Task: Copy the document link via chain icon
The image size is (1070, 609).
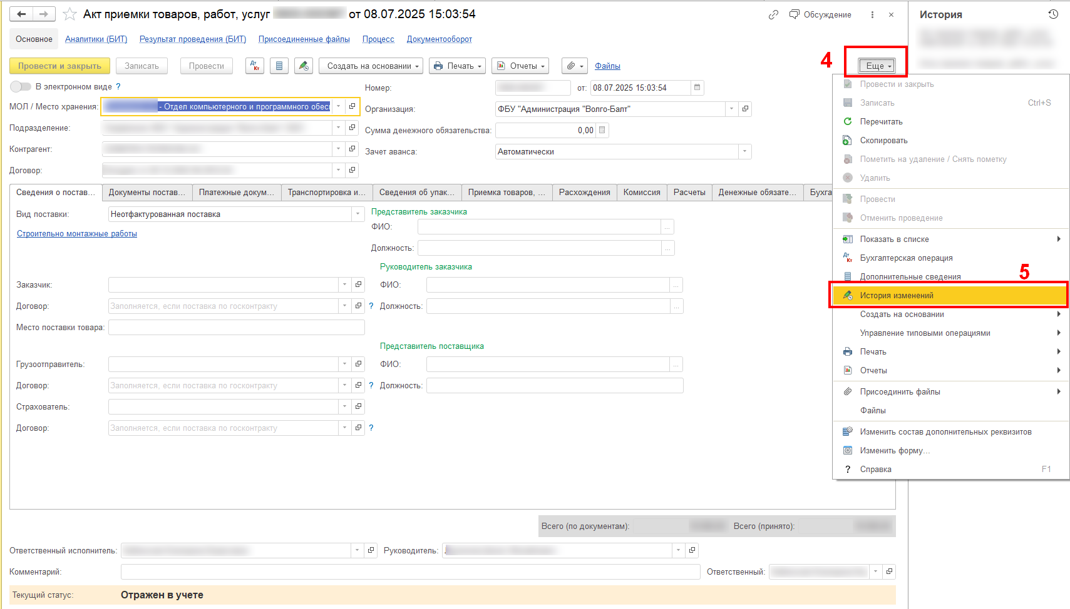Action: point(773,14)
